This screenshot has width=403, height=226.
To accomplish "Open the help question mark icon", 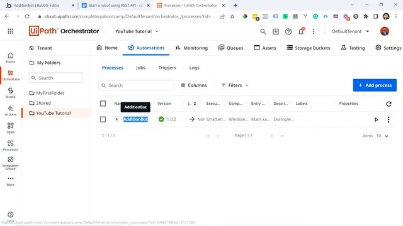I will 288,31.
